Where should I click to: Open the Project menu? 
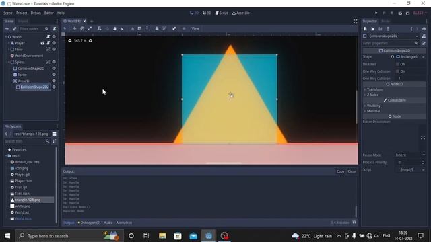pos(22,13)
